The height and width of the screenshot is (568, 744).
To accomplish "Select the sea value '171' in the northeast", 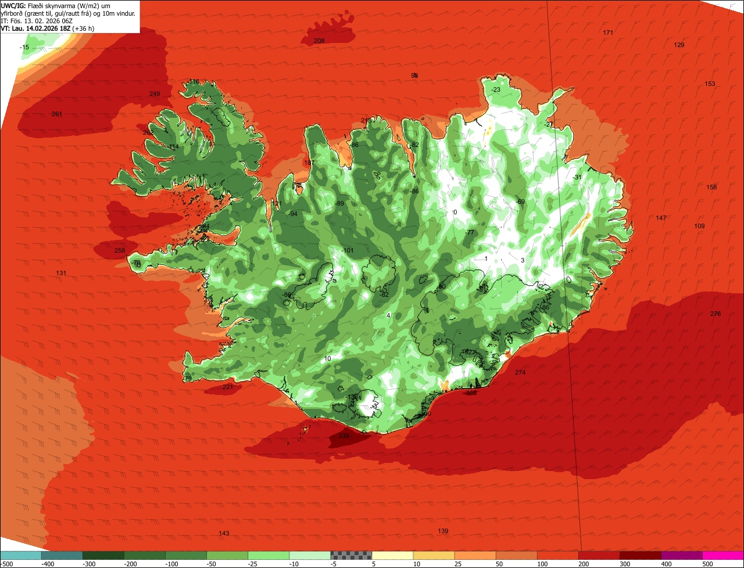I will tap(608, 33).
